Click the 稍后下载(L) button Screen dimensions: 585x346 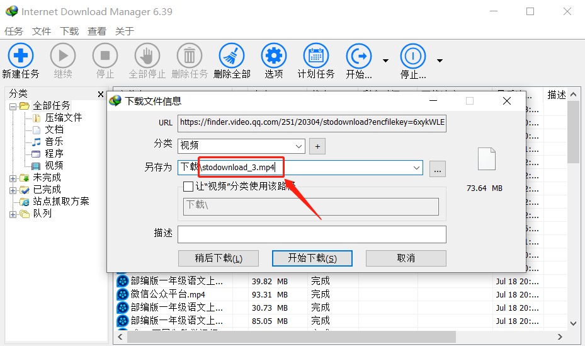[219, 258]
